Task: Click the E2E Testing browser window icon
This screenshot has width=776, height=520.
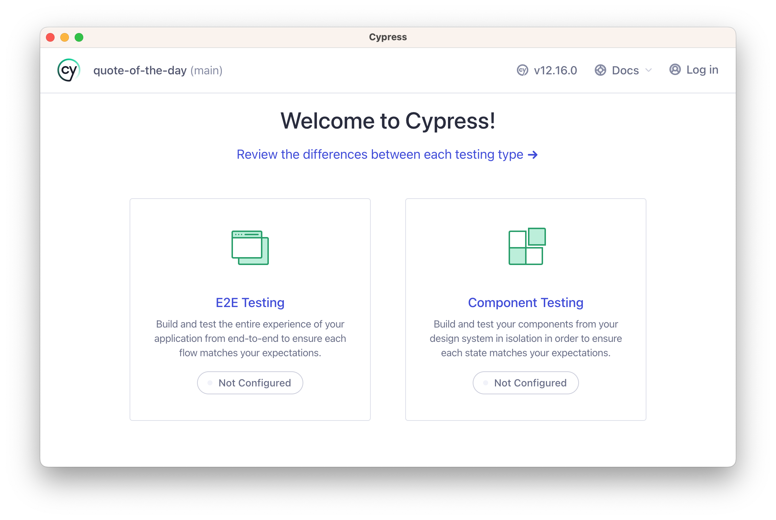Action: (250, 247)
